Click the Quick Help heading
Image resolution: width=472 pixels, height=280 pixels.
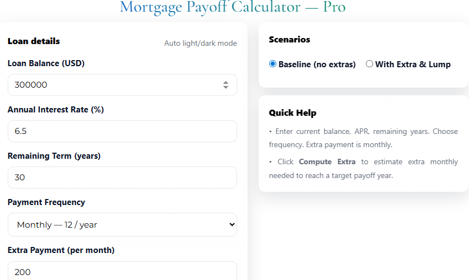[292, 113]
